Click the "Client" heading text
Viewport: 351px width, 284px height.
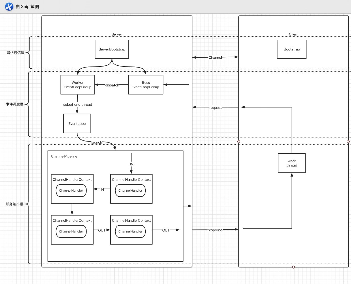click(x=293, y=34)
